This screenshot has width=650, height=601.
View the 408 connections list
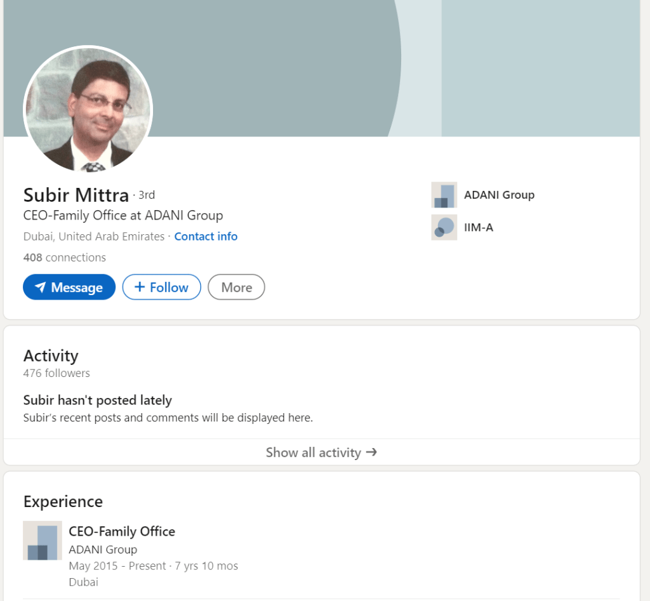[x=64, y=258]
